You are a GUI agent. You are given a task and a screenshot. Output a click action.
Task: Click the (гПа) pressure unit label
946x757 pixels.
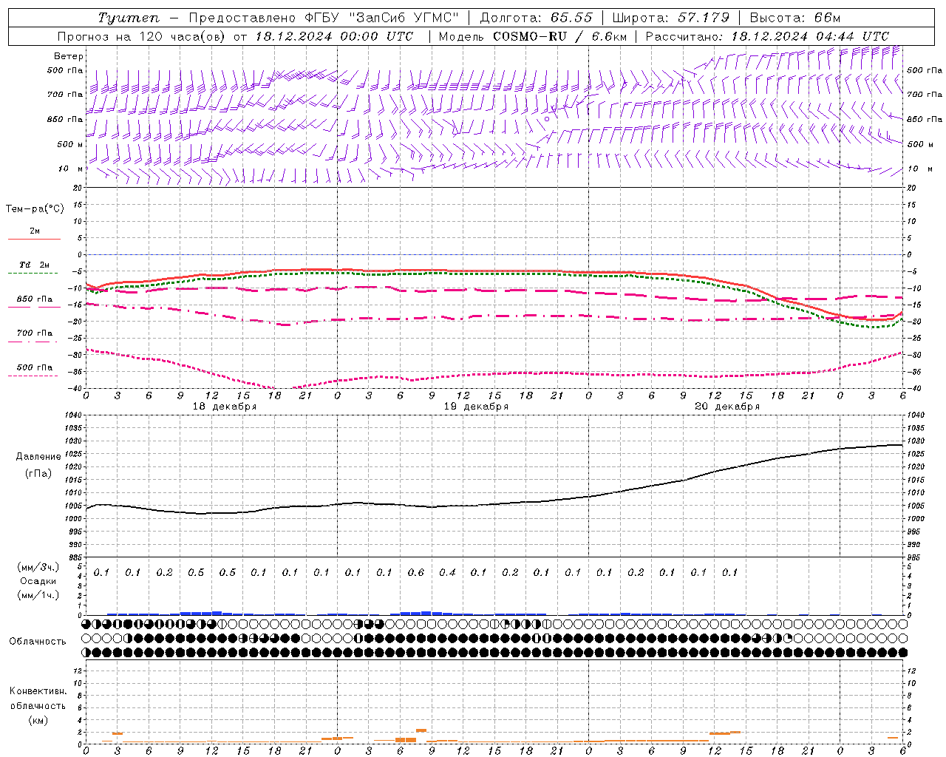(x=38, y=473)
